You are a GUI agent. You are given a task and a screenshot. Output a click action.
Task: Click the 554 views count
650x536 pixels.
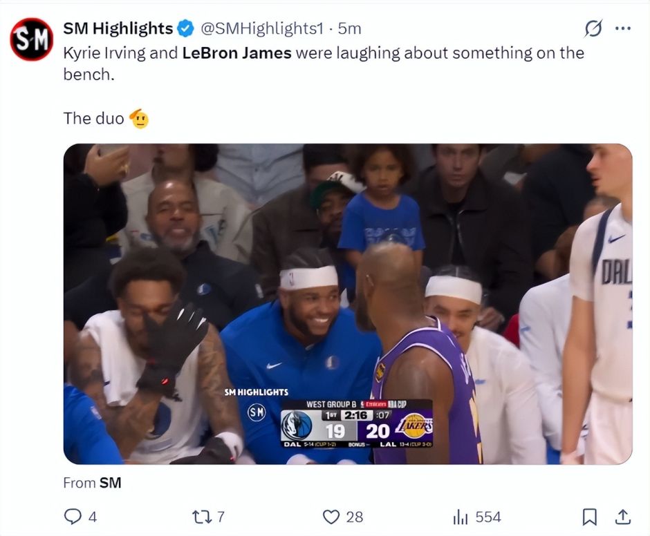coord(488,517)
